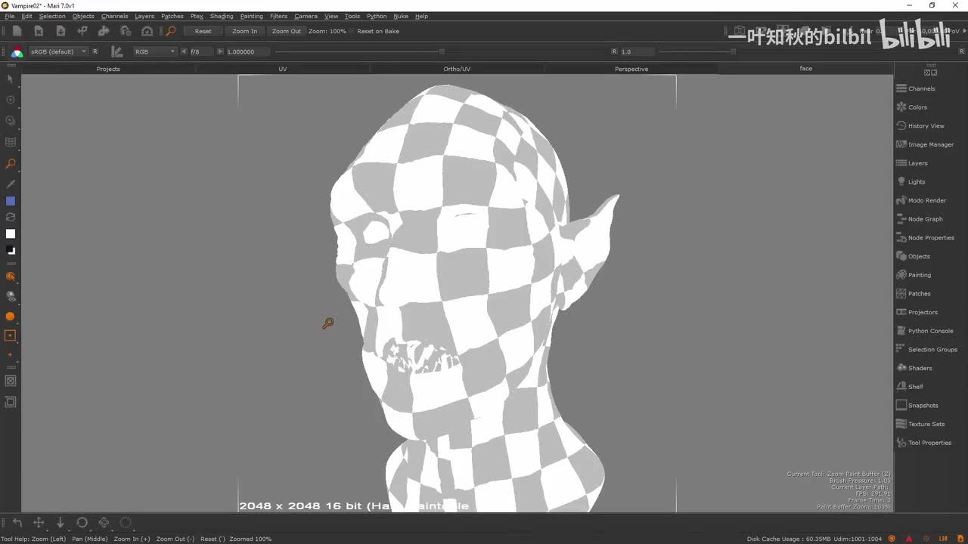Viewport: 968px width, 544px height.
Task: Switch to the UV tab
Action: [x=283, y=69]
